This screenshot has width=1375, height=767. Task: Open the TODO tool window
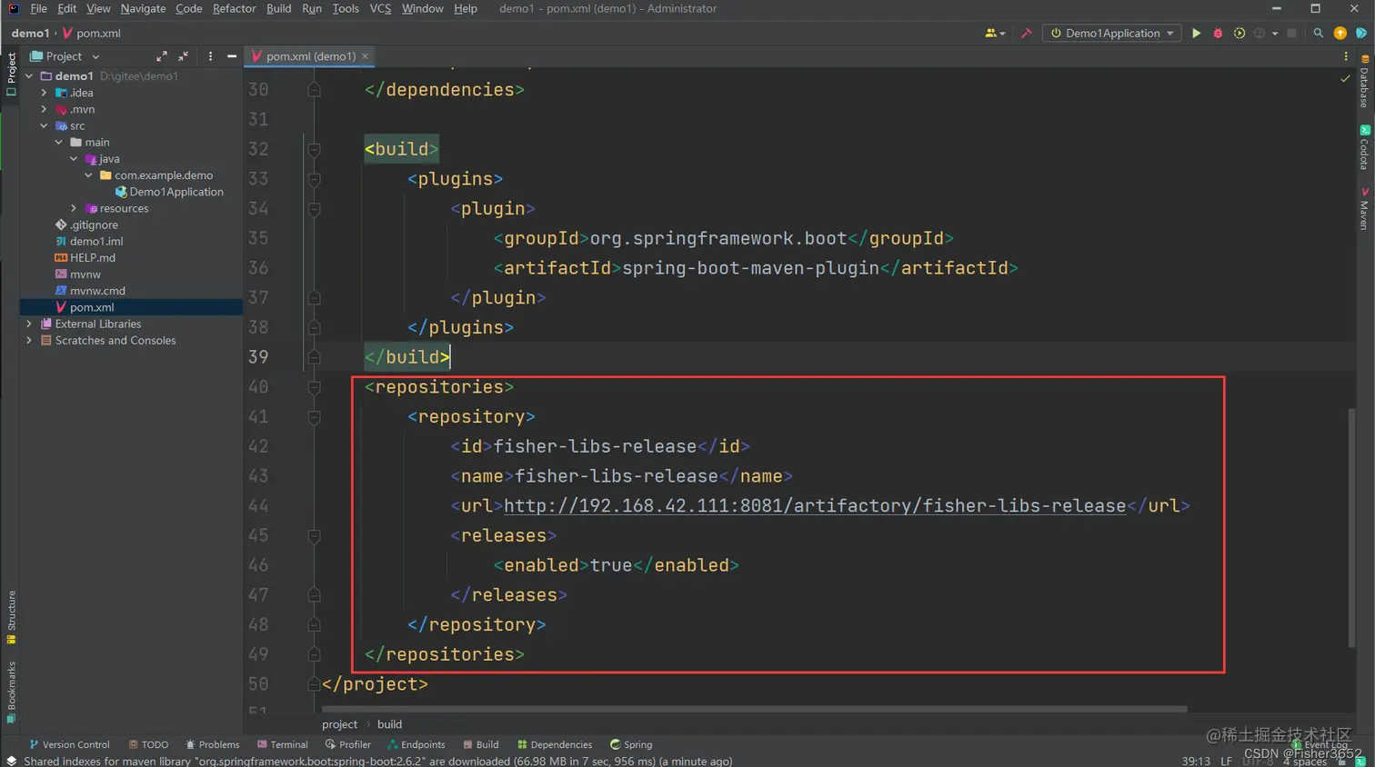[x=148, y=744]
